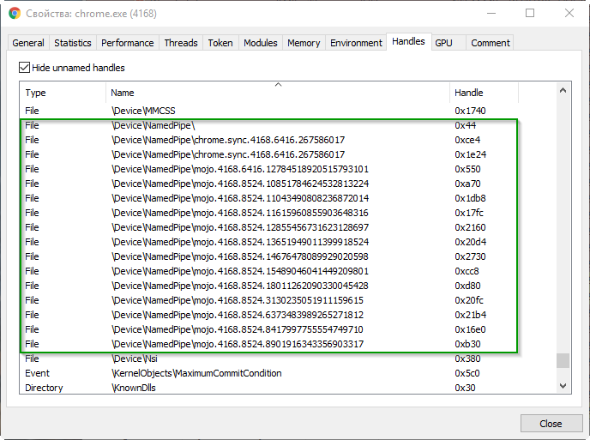Screen dimensions: 590x440
Task: Click handle value 0xcc8
Action: pos(467,271)
